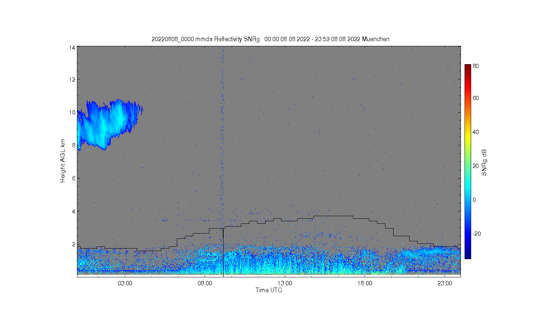Click the colorbar value -20
This screenshot has width=547, height=328.
tap(476, 234)
